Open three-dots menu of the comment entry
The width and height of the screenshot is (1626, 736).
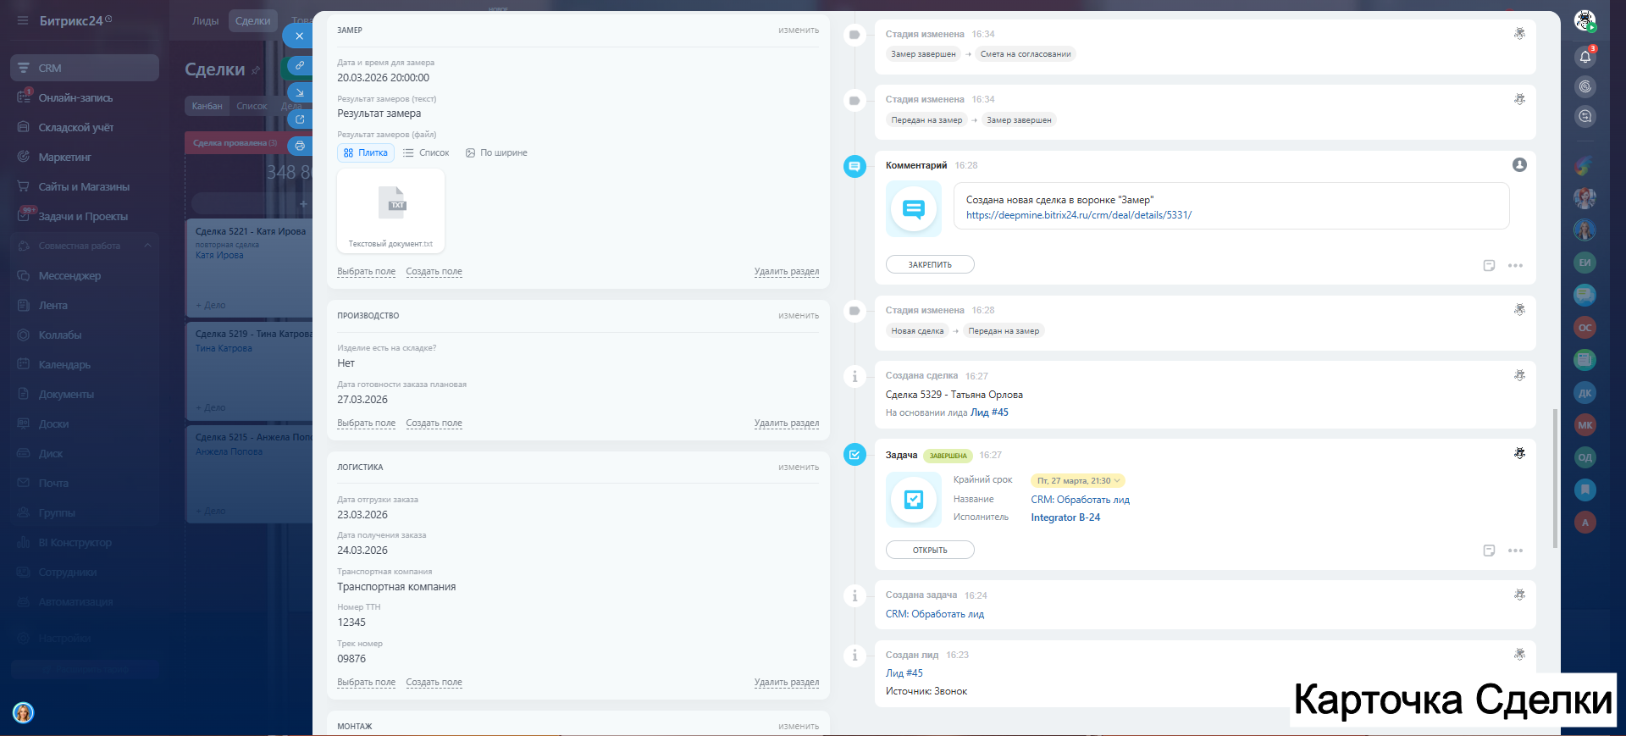1515,266
